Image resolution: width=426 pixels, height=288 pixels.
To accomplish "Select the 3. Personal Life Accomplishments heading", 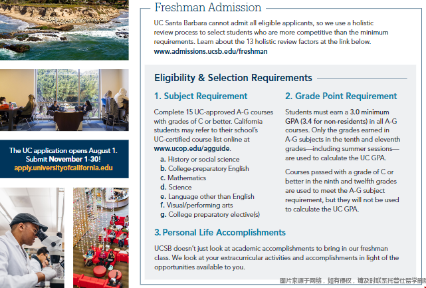I will (x=220, y=232).
